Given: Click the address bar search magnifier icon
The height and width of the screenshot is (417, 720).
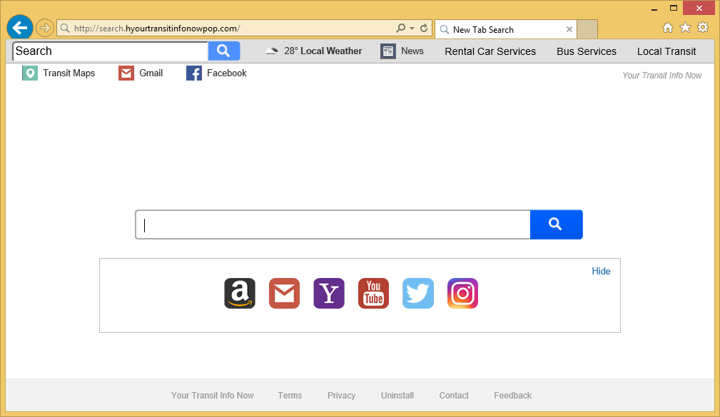Looking at the screenshot, I should 401,28.
